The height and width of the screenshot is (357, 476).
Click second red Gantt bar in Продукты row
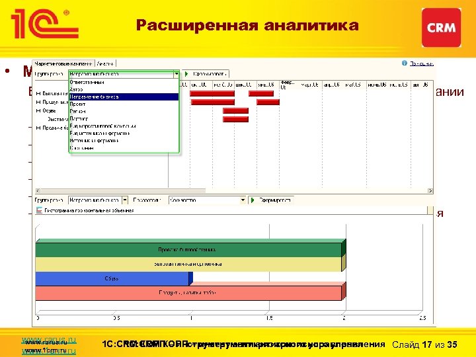click(x=268, y=102)
